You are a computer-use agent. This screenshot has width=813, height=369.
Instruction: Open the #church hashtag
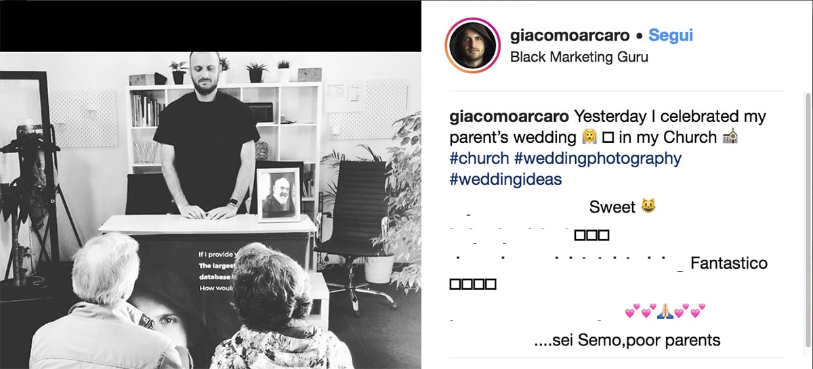click(x=479, y=158)
